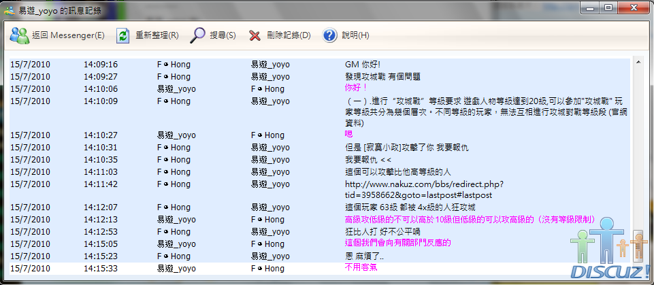Select message '這個玩家 63級 都被 4x級的人狂攻城'
Viewport: 654px width, 285px height.
tap(410, 207)
